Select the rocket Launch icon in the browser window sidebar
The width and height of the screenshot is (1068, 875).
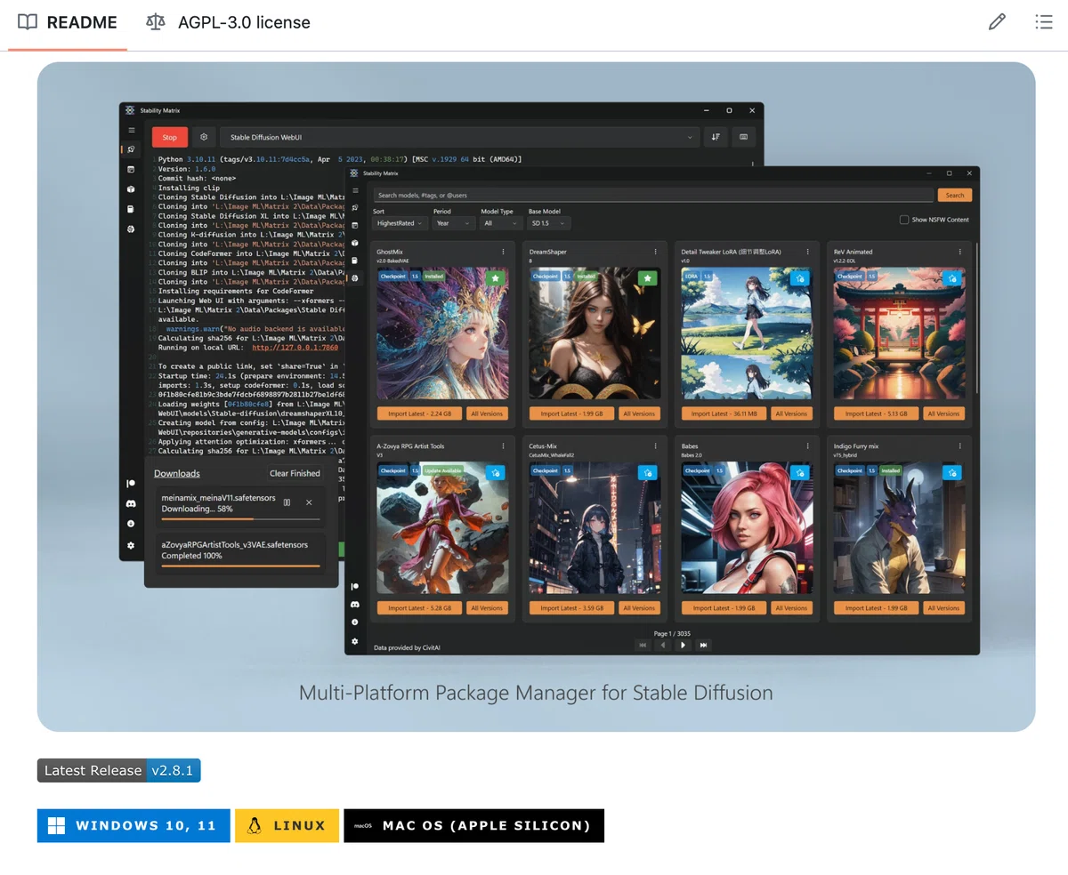[x=355, y=207]
